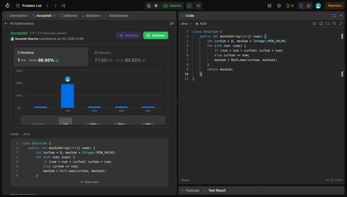Click the debugger icon beside Run
Screen dimensions: 347x197
tap(149, 5)
